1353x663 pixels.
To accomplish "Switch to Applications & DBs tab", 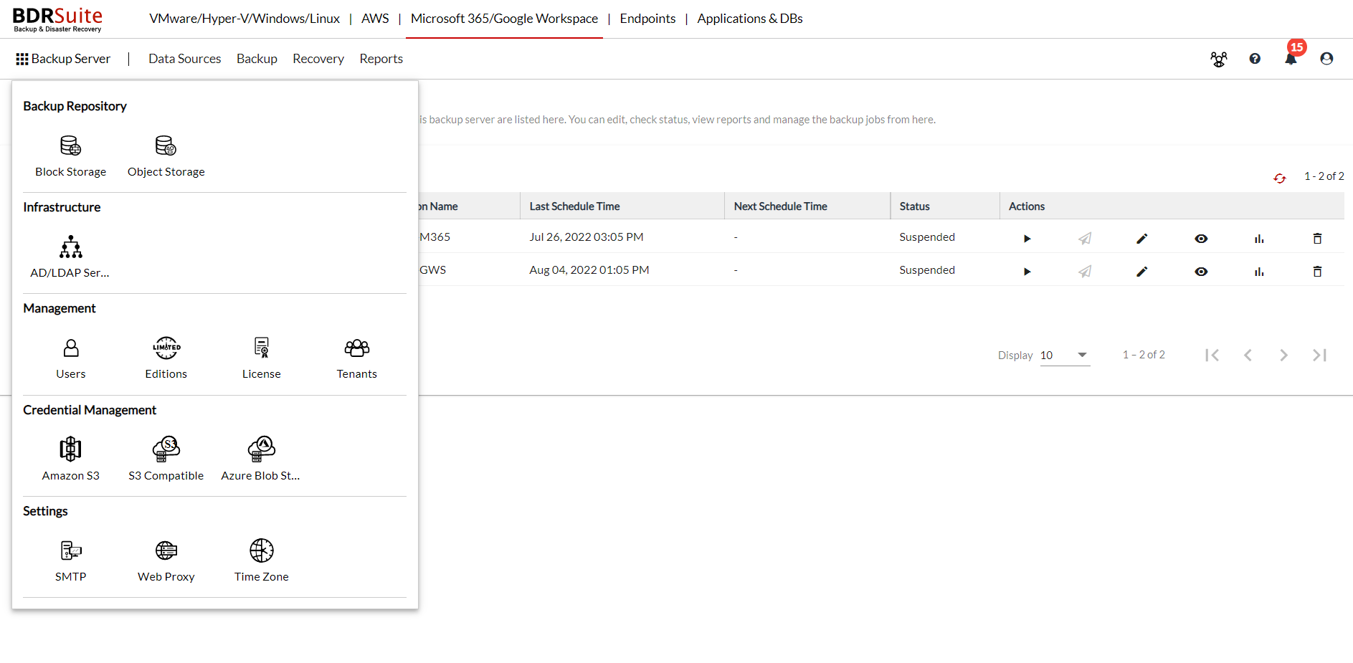I will coord(750,19).
